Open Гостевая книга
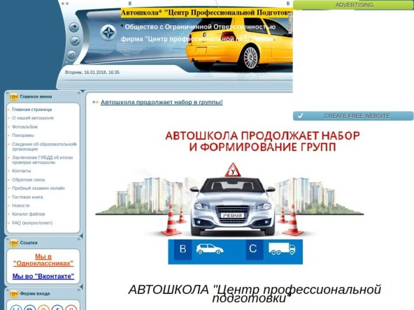This screenshot has height=310, width=414. (x=27, y=197)
